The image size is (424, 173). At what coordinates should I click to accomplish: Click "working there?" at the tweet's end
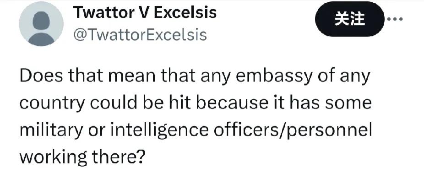(82, 157)
